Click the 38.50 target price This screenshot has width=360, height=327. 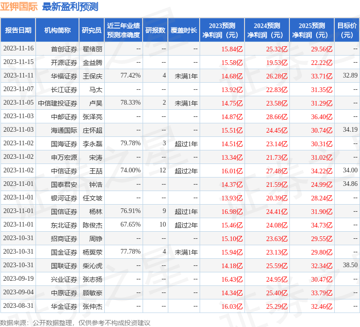tap(350, 265)
